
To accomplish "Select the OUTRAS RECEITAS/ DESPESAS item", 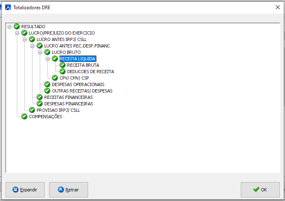I will point(82,91).
